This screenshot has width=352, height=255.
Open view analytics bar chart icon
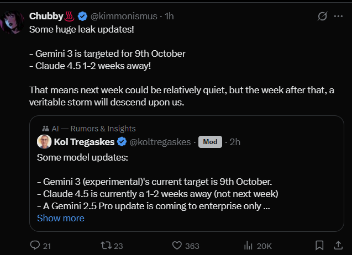pos(248,245)
